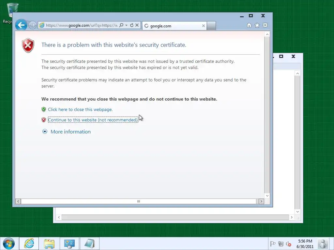The width and height of the screenshot is (334, 250).
Task: Go to Home page icon
Action: point(249,25)
